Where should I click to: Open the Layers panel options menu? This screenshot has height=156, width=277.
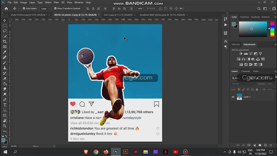tap(275, 71)
